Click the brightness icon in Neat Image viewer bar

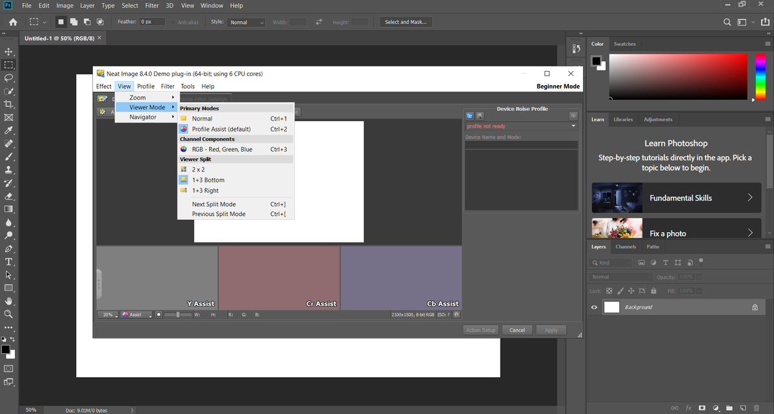tap(159, 315)
